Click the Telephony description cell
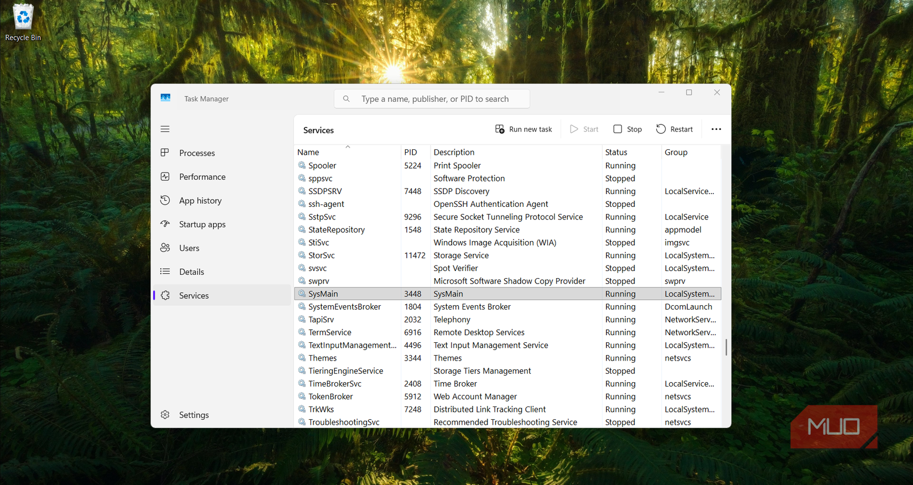The height and width of the screenshot is (485, 913). click(452, 320)
